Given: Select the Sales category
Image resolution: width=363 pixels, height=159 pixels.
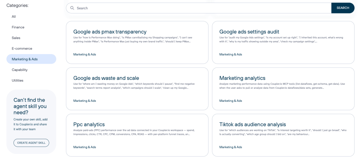Looking at the screenshot, I should coord(16,38).
